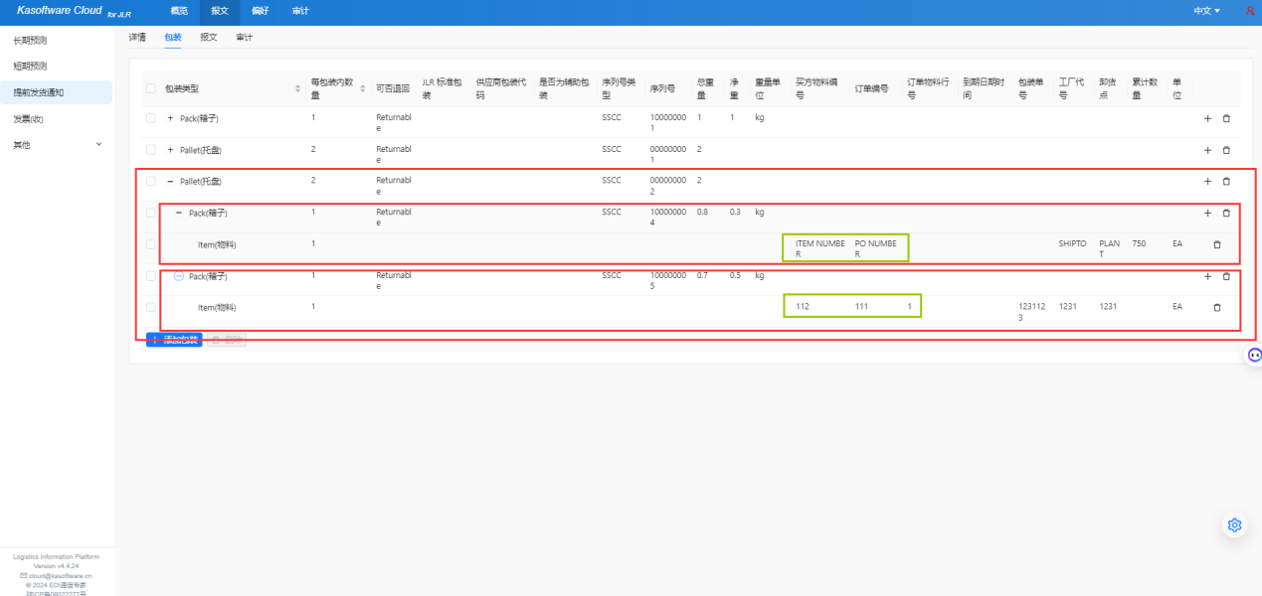Select the checkbox of Item row with 750 quantity
The height and width of the screenshot is (596, 1262).
pyautogui.click(x=151, y=244)
